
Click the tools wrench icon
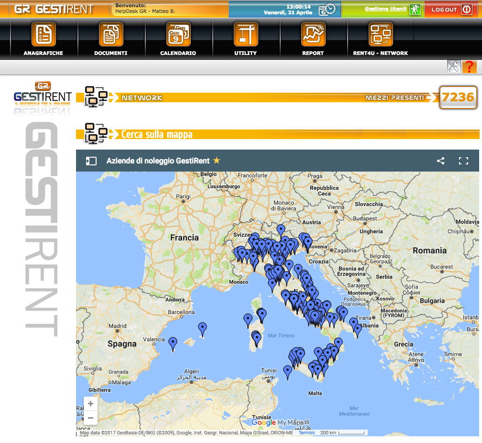[453, 66]
